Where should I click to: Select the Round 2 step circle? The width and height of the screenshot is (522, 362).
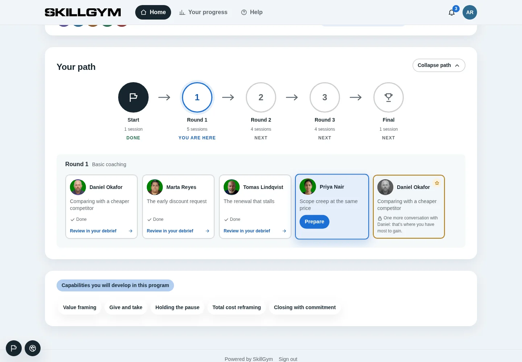point(261,97)
